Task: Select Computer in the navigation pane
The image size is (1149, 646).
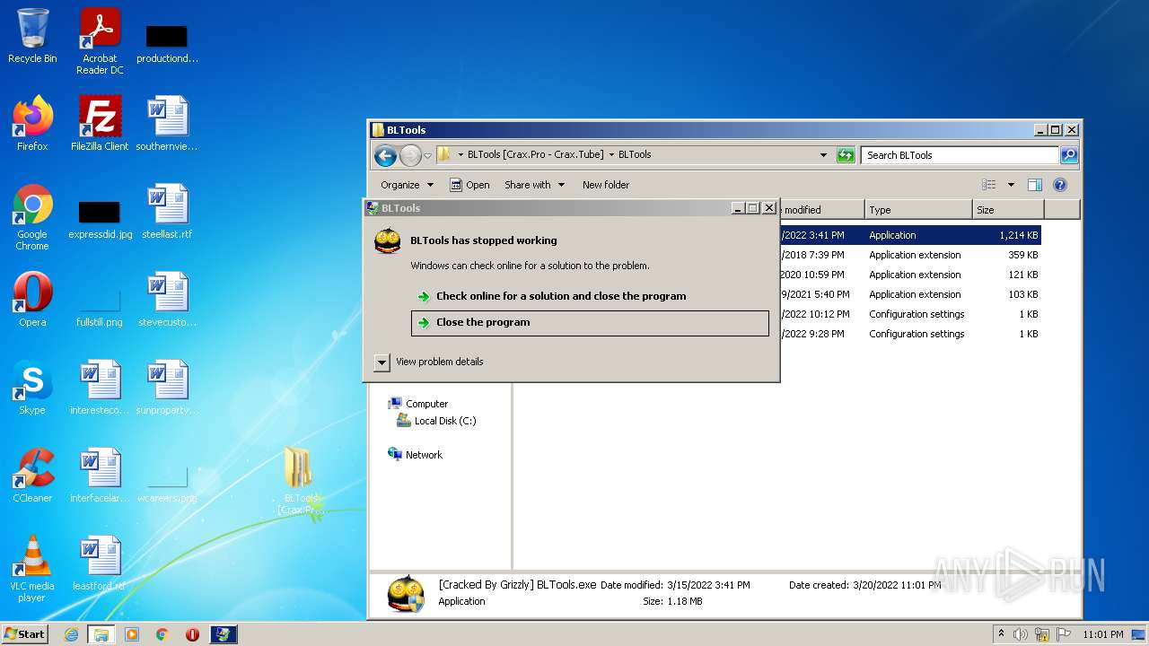Action: pos(426,404)
